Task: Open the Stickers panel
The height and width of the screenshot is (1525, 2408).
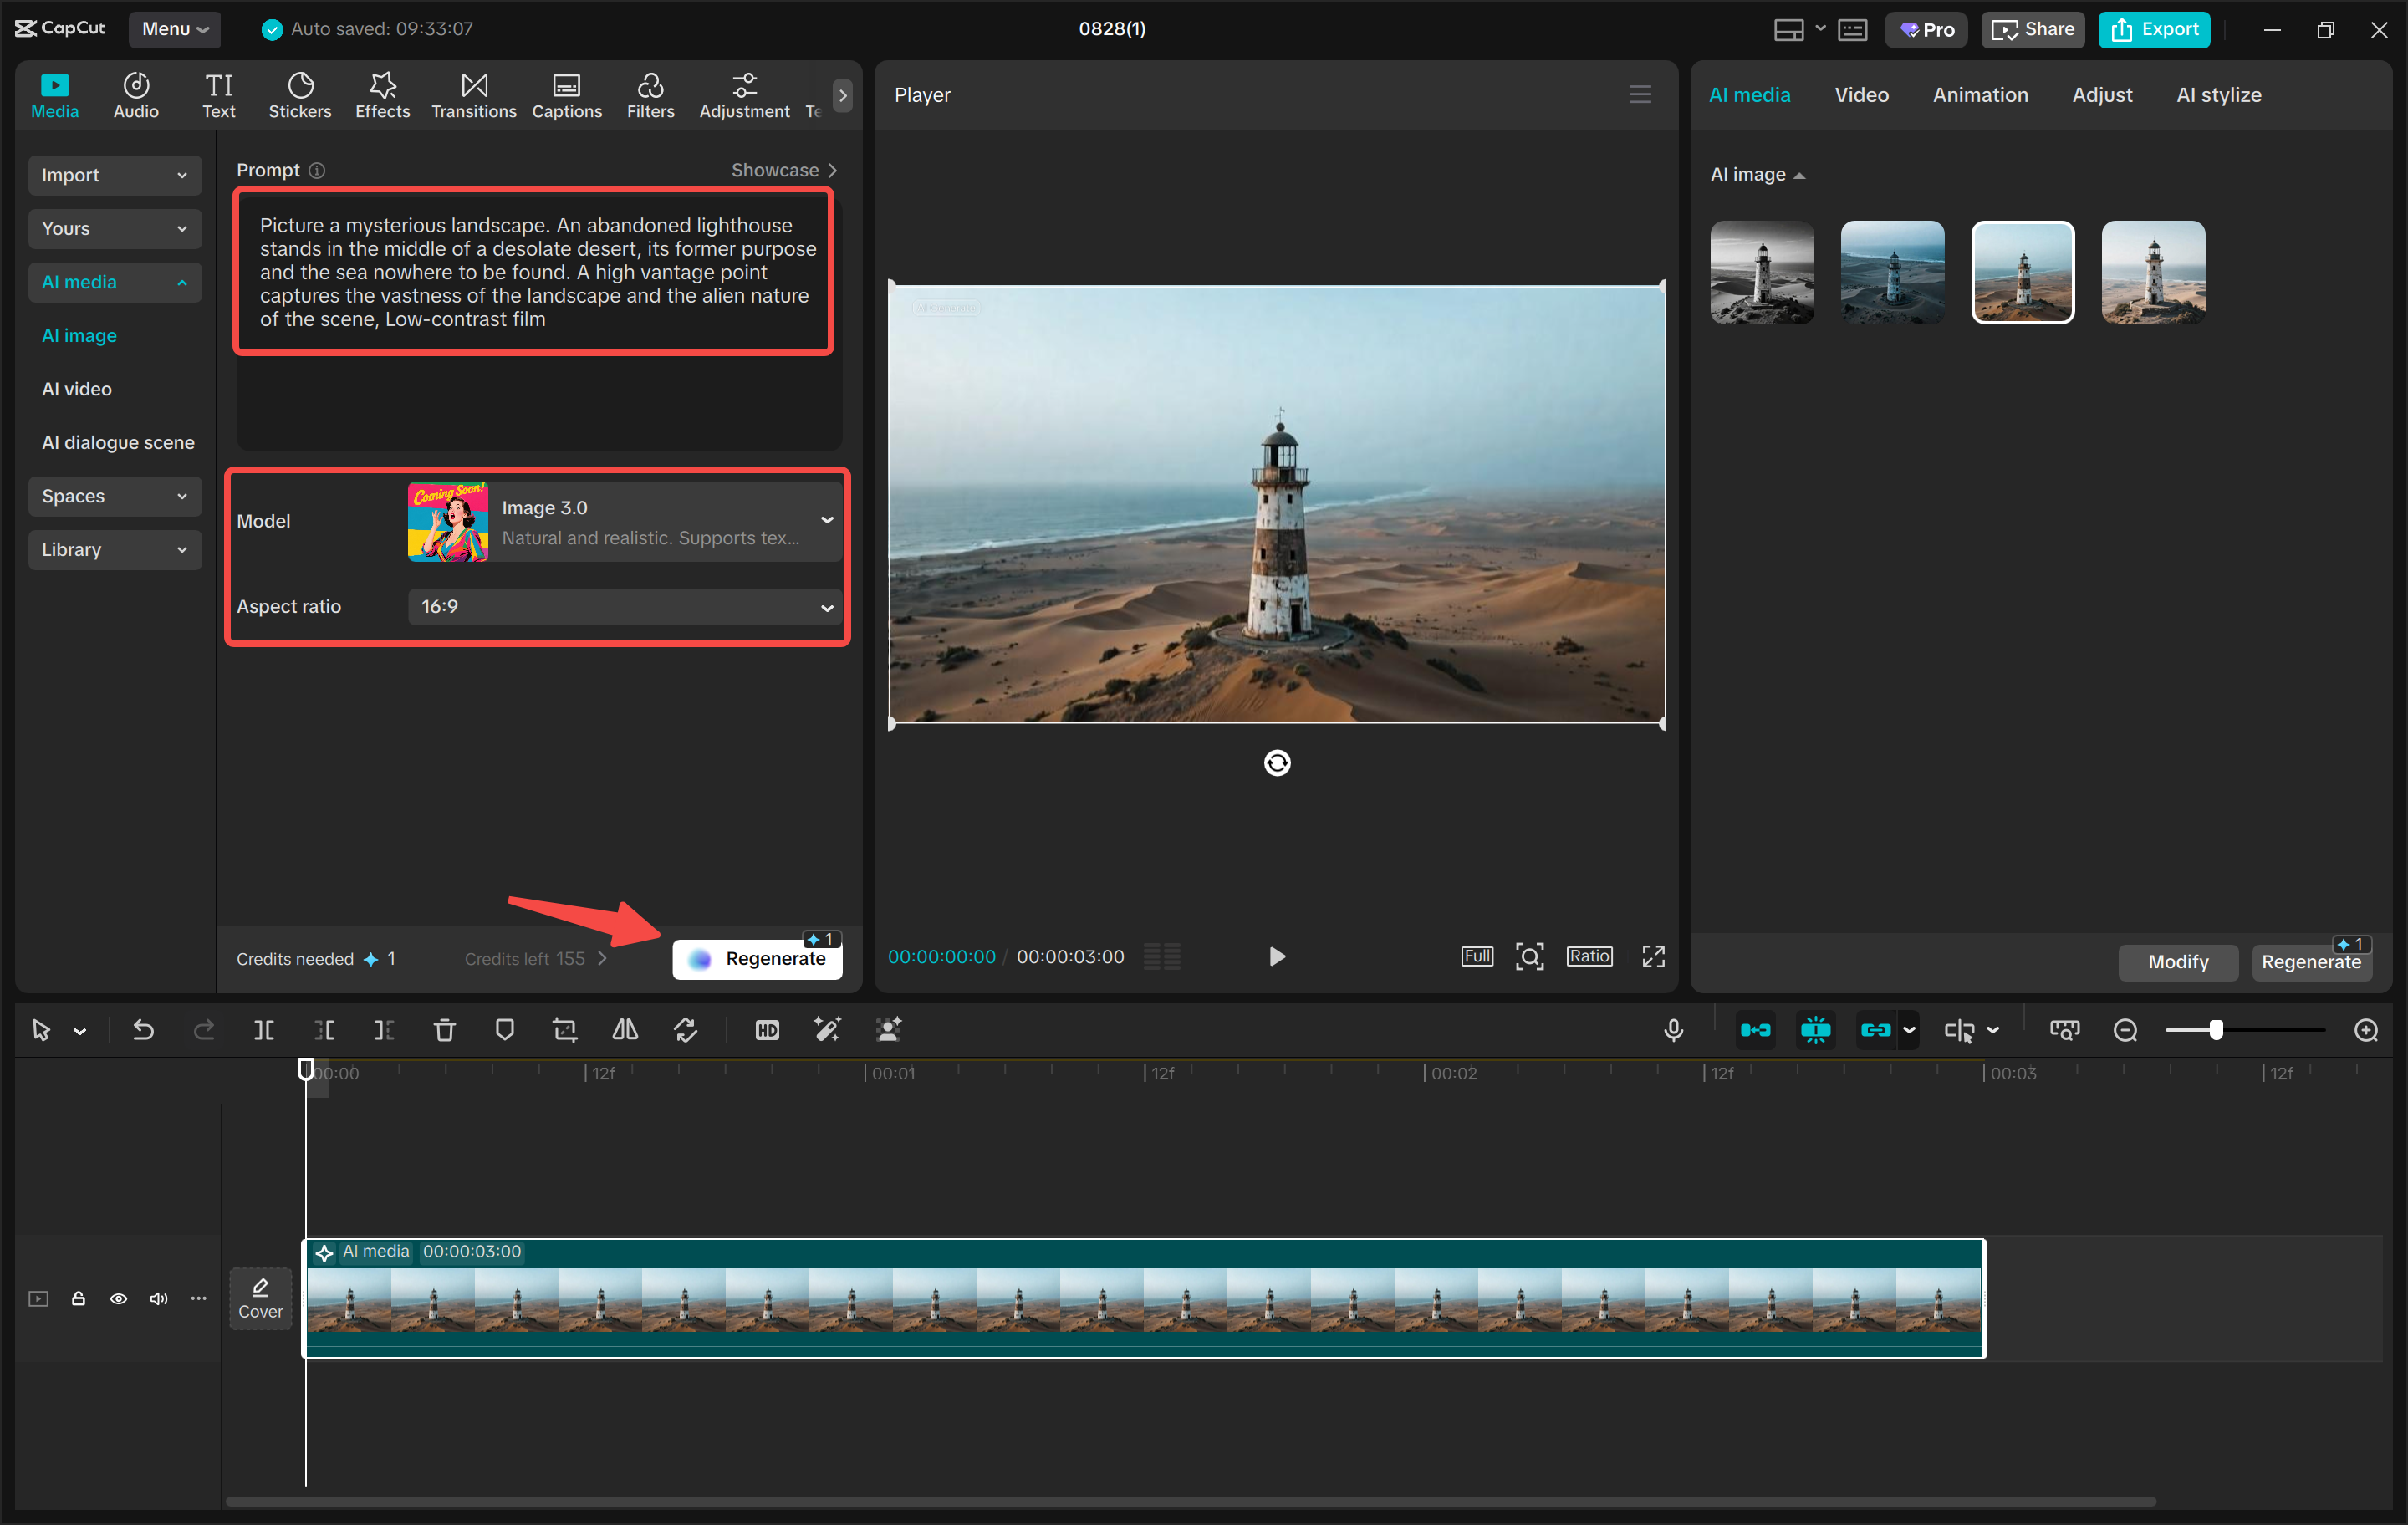Action: (x=299, y=95)
